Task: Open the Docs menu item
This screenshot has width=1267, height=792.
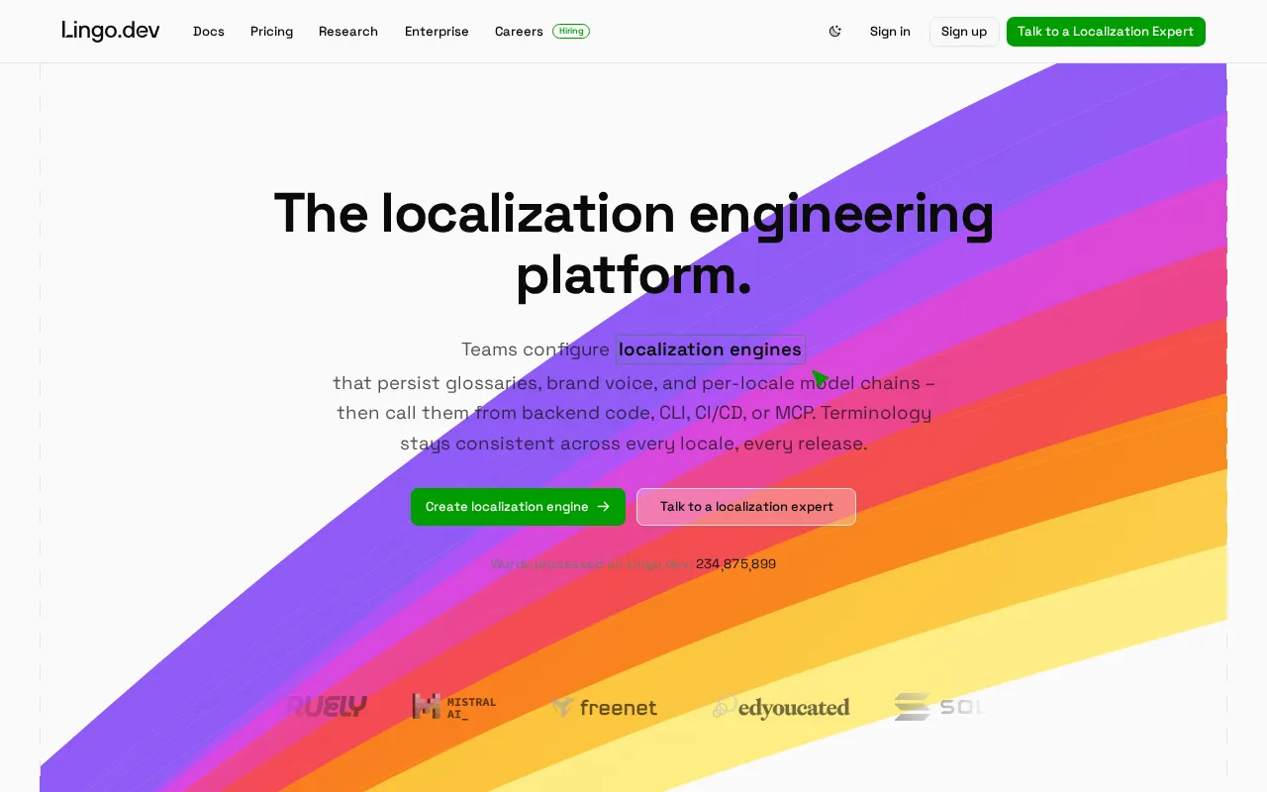Action: (209, 32)
